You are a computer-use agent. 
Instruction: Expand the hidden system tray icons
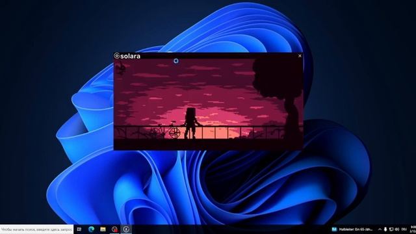coord(380,229)
